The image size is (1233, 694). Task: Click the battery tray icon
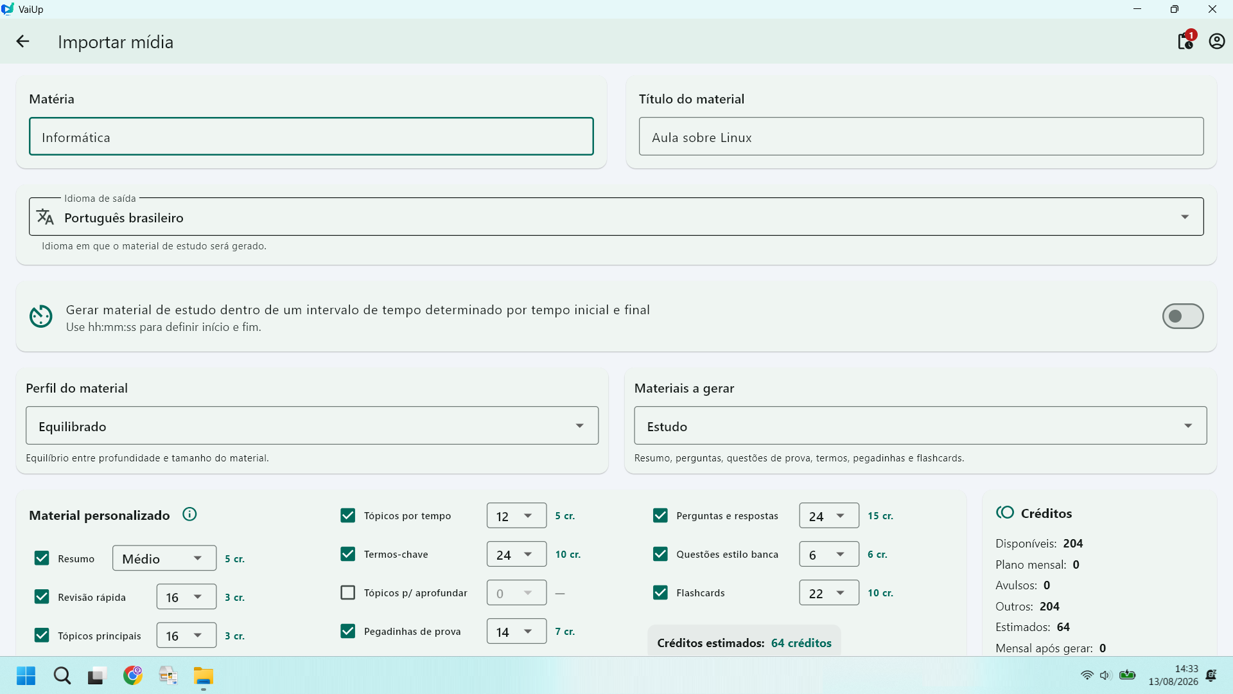[x=1127, y=675]
